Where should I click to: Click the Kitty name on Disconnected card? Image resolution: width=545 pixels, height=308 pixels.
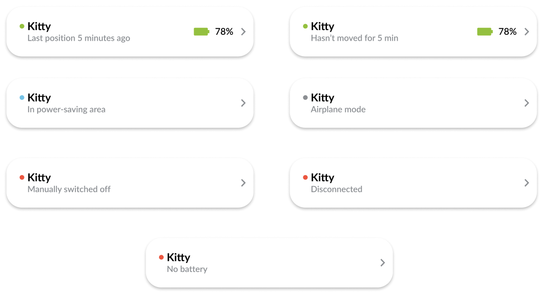pyautogui.click(x=322, y=178)
